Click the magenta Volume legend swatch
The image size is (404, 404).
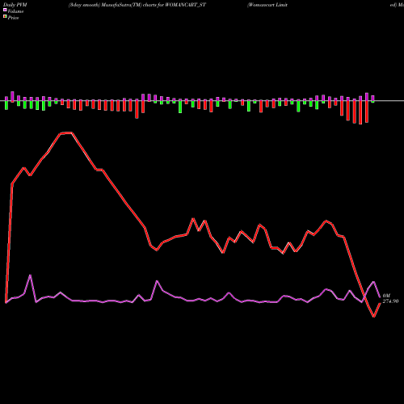(5, 11)
